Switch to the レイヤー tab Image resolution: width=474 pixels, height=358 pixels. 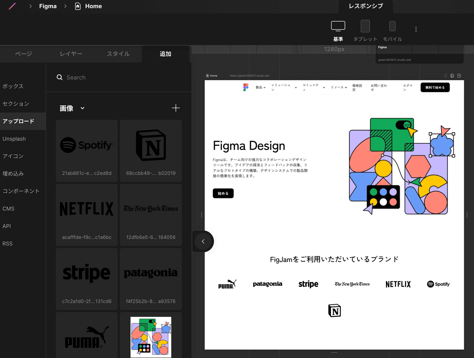[71, 54]
